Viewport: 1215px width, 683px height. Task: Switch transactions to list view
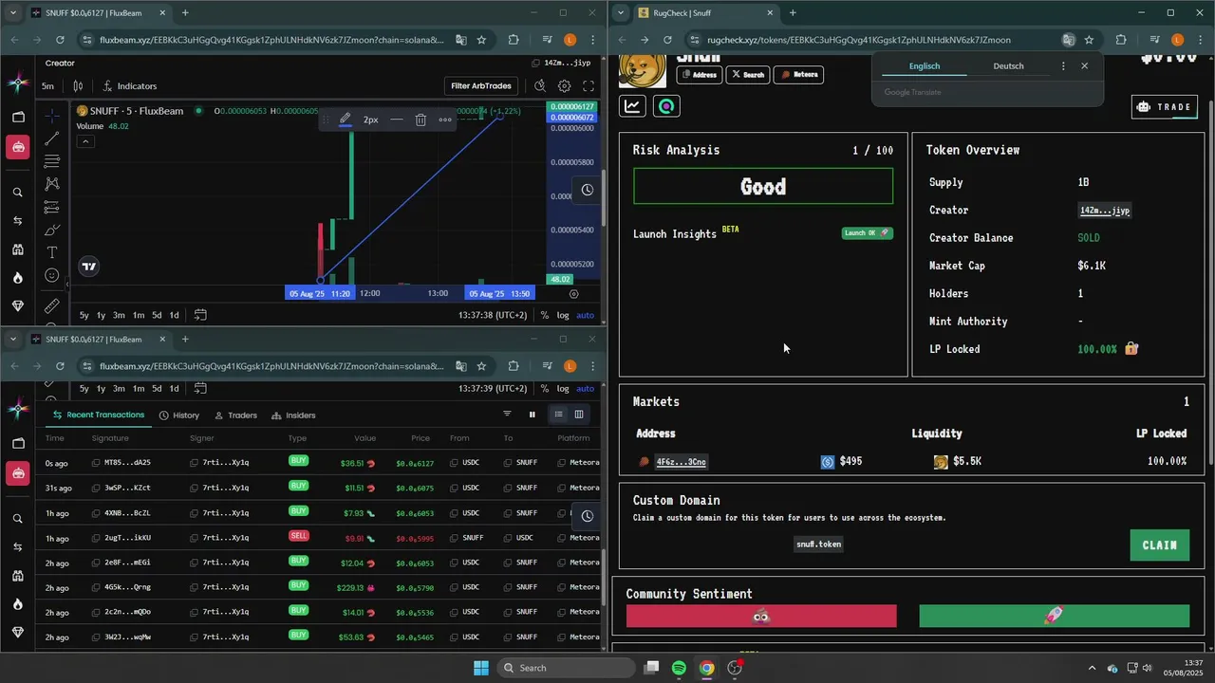click(x=558, y=415)
